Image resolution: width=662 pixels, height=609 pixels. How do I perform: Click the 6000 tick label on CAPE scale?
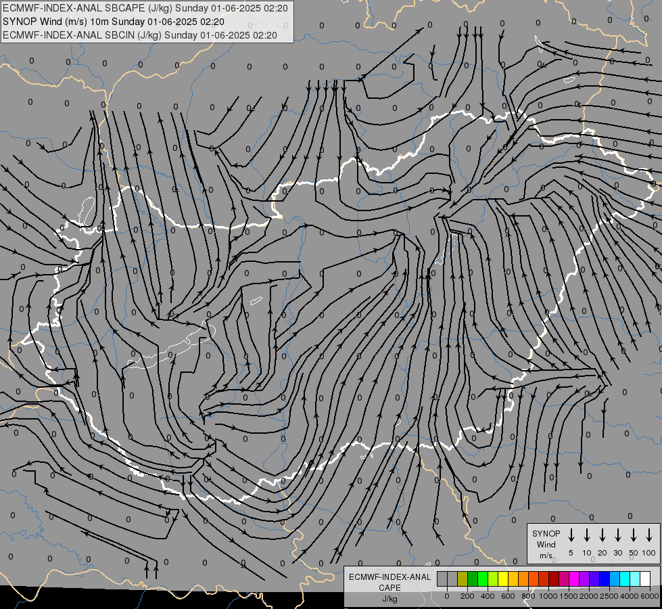coord(650,596)
